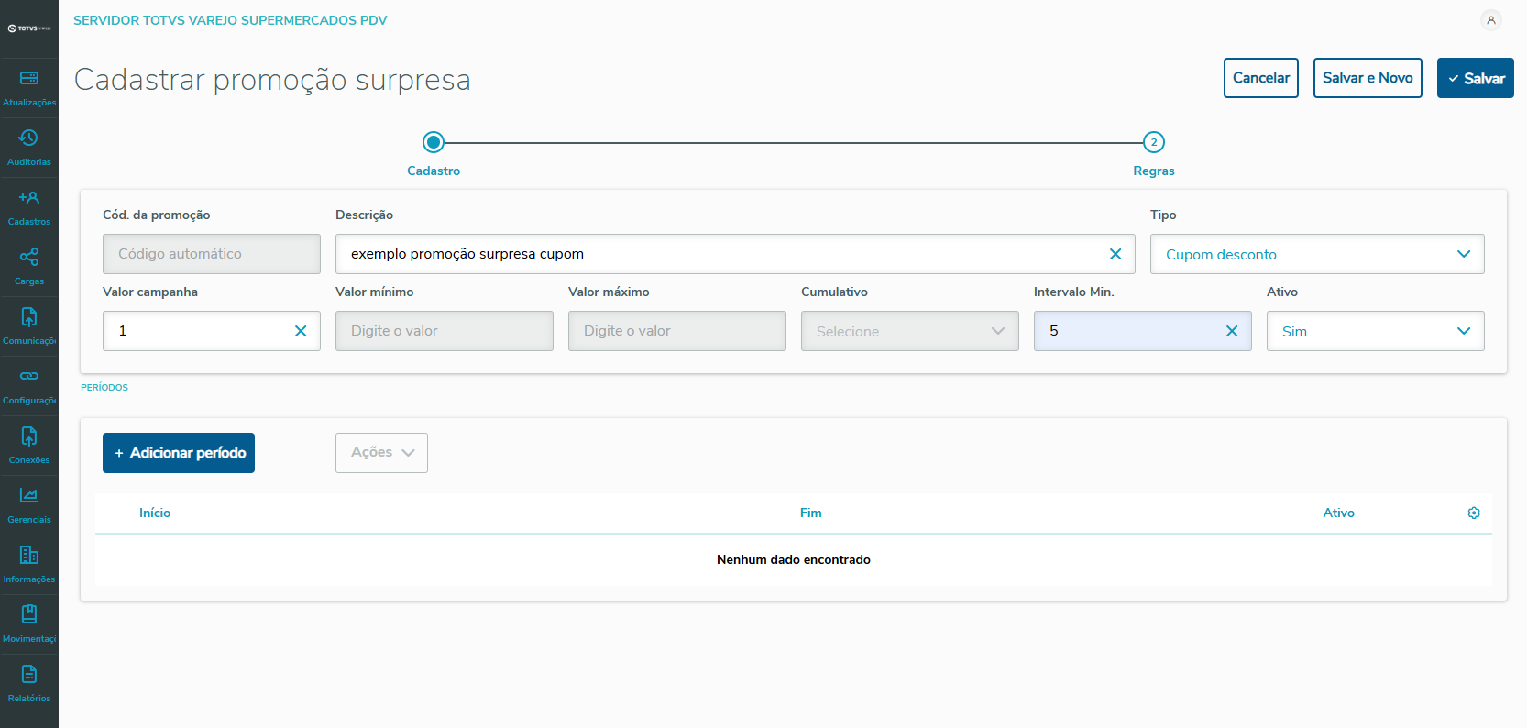Open the Gerenciais chart icon
This screenshot has height=728, width=1527.
[29, 496]
